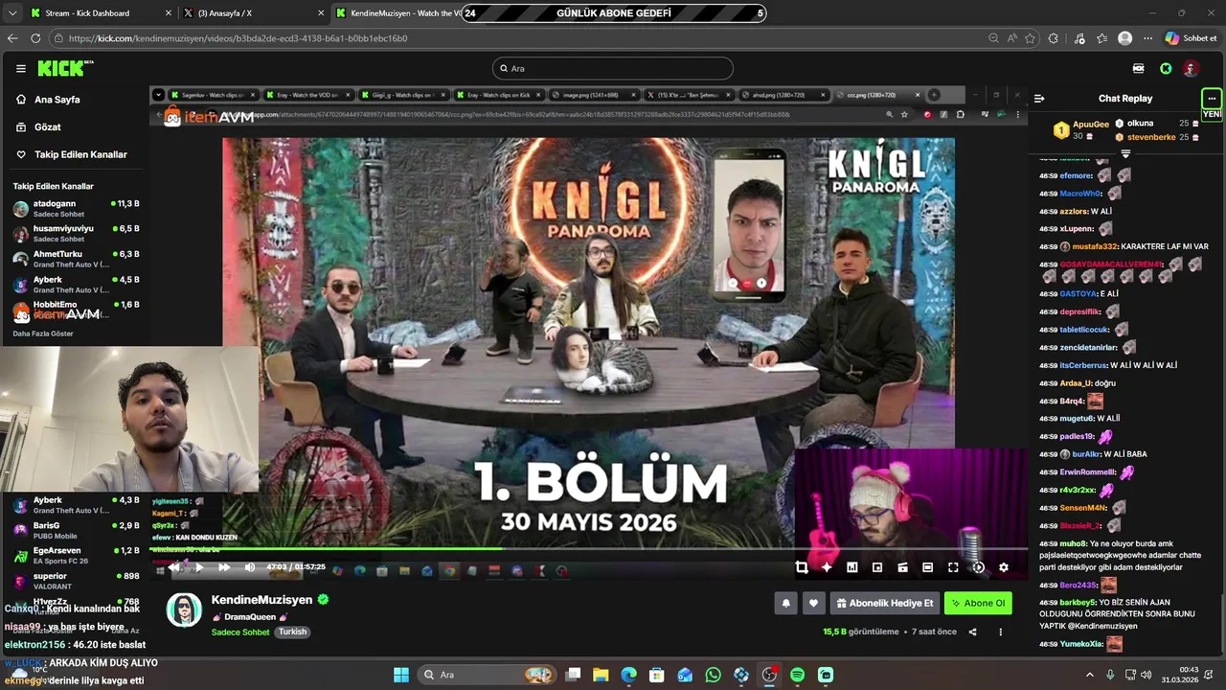Image resolution: width=1226 pixels, height=690 pixels.
Task: Share the video using share icon
Action: (972, 632)
